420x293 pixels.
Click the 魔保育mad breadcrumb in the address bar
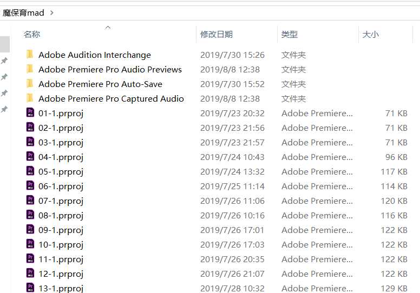click(x=23, y=12)
